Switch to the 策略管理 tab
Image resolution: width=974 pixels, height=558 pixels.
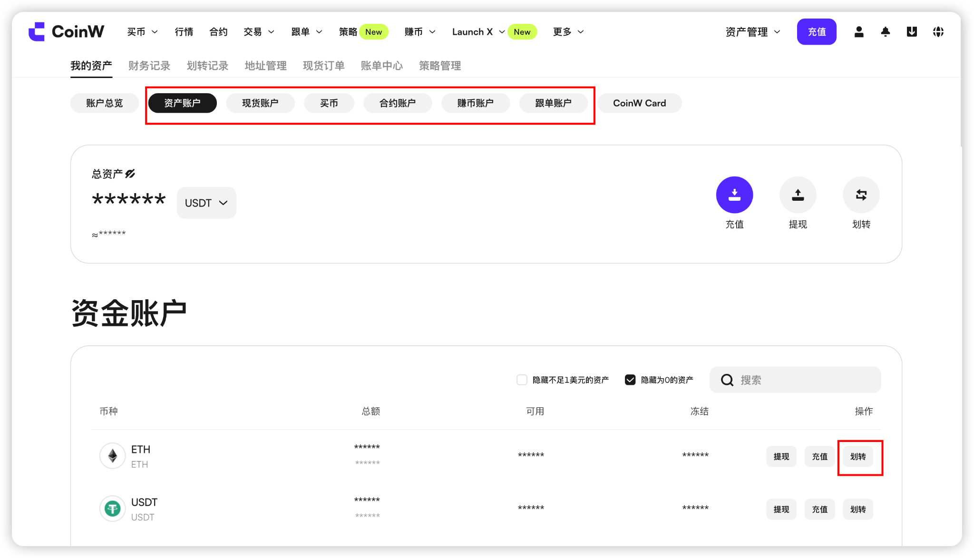coord(440,66)
